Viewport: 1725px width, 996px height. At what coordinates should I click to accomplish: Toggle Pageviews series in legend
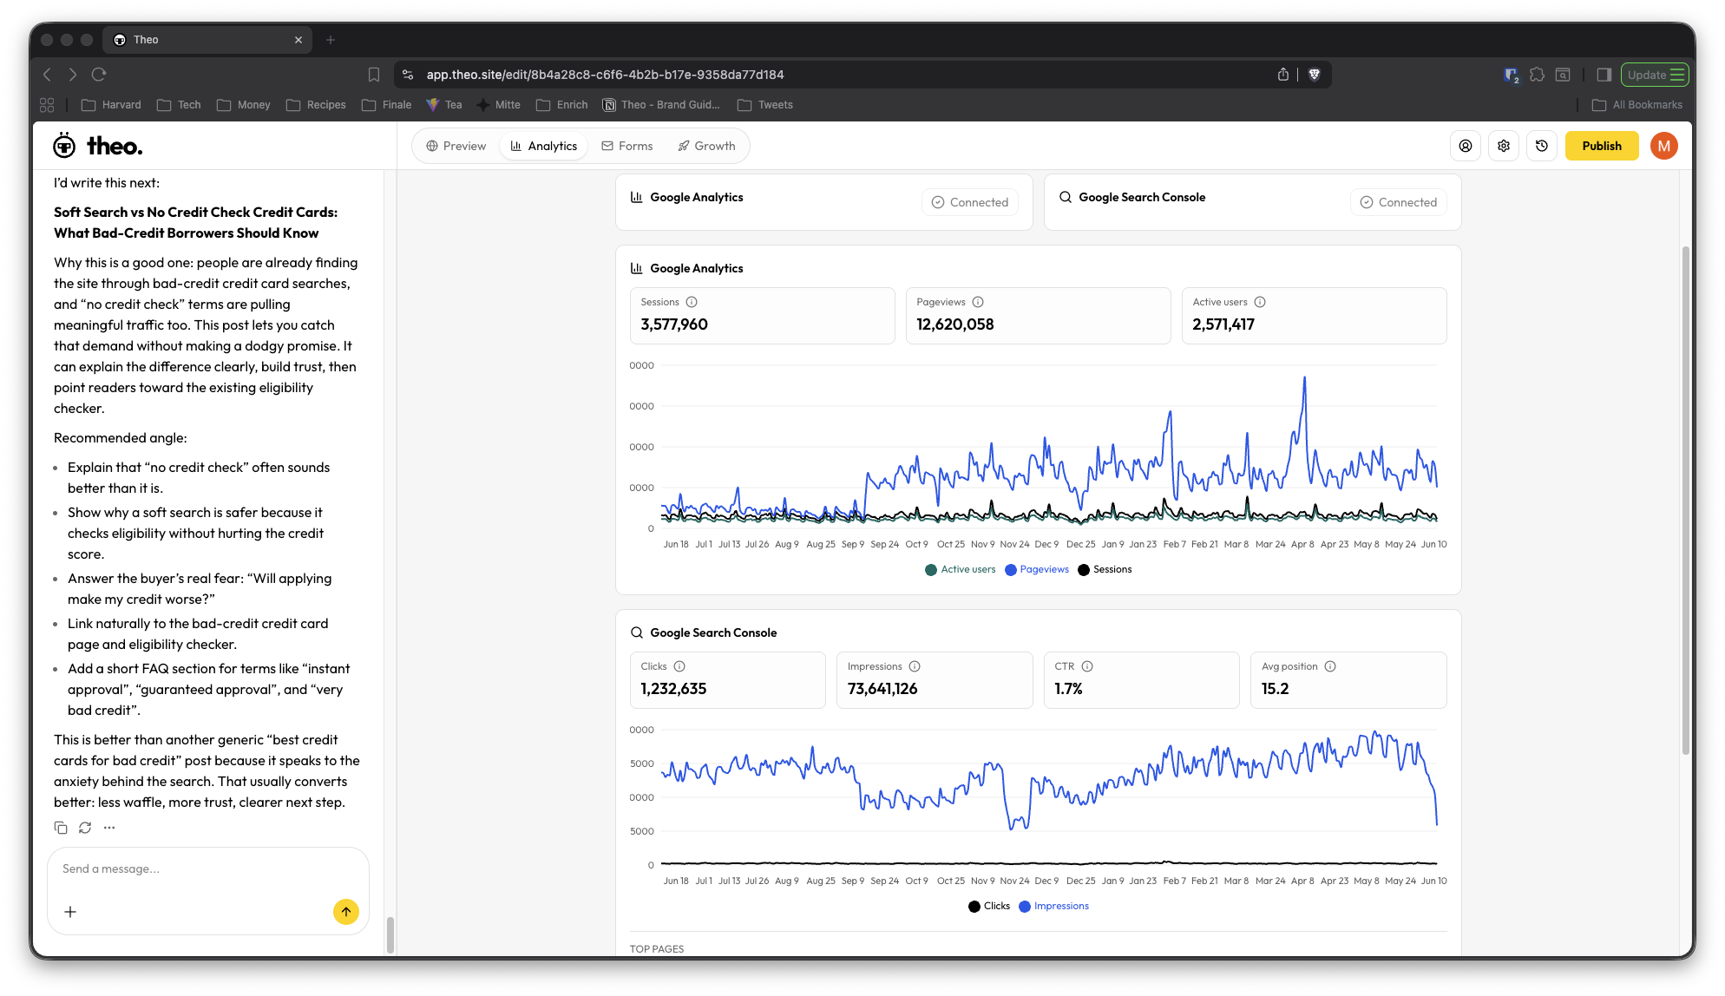(x=1037, y=569)
